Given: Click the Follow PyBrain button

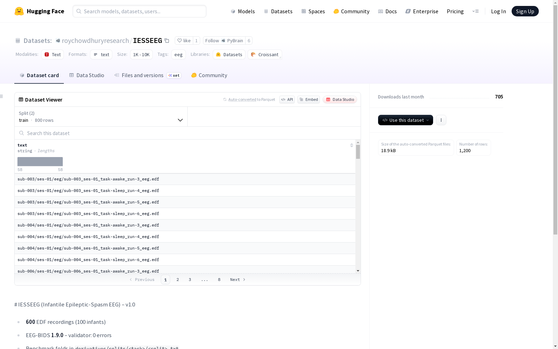Looking at the screenshot, I should click(224, 40).
